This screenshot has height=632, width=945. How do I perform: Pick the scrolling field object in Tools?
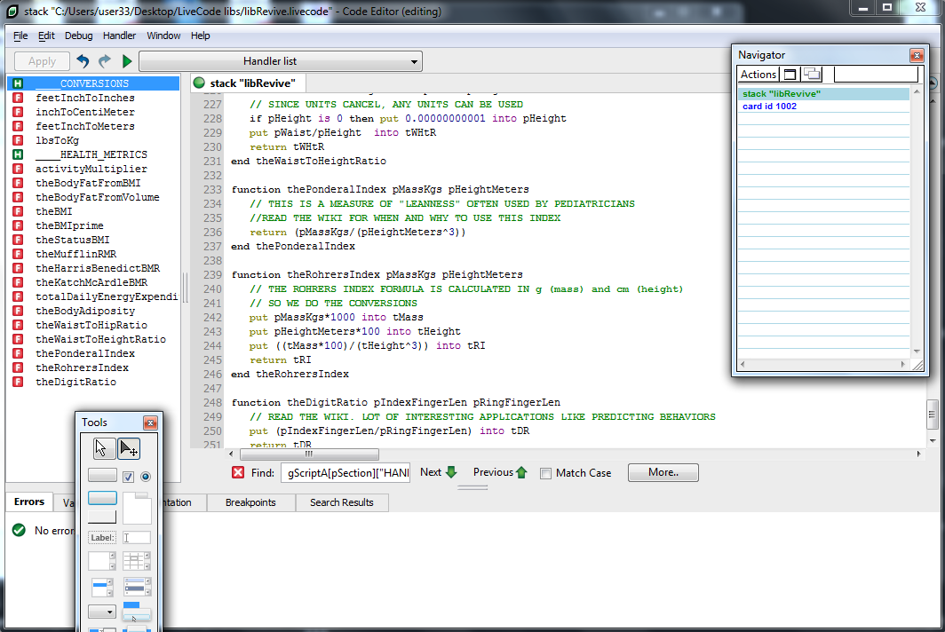(102, 561)
